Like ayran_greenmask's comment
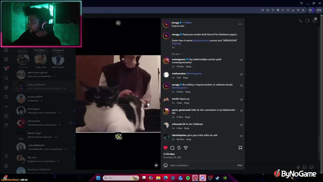Viewport: 323px width, 182px height. pyautogui.click(x=241, y=111)
